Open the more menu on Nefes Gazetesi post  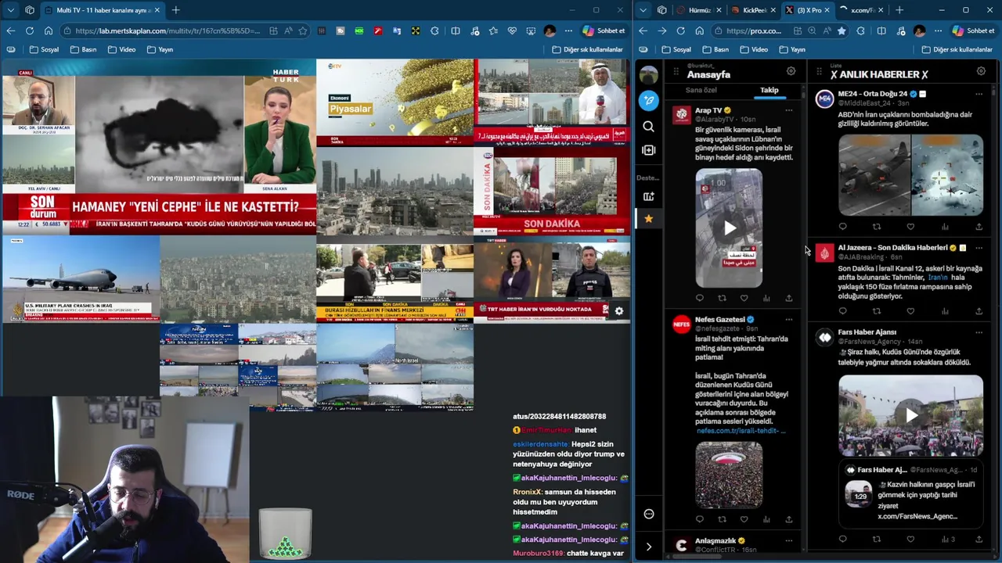click(x=788, y=319)
